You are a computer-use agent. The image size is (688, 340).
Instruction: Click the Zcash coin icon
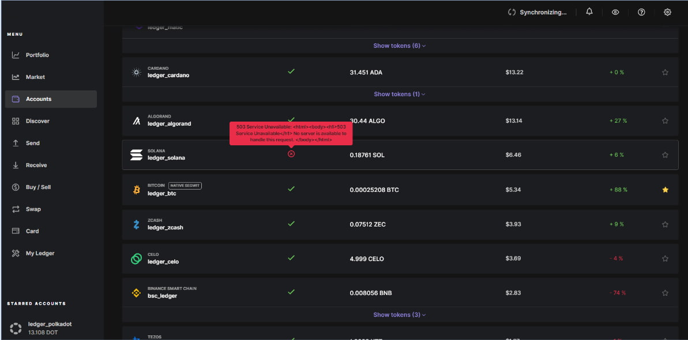tap(137, 224)
